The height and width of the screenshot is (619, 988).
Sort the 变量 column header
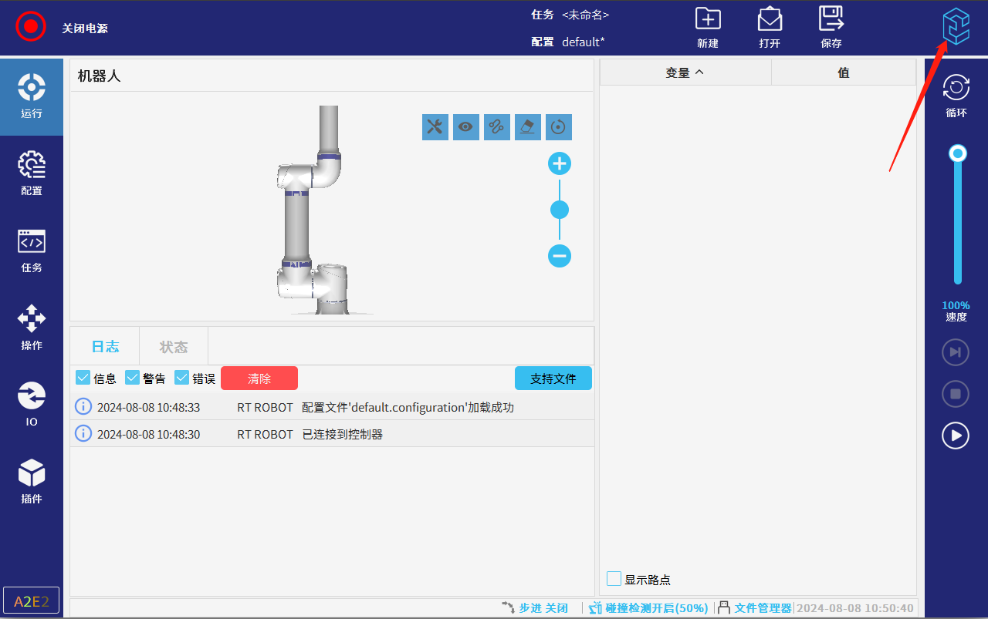(685, 72)
